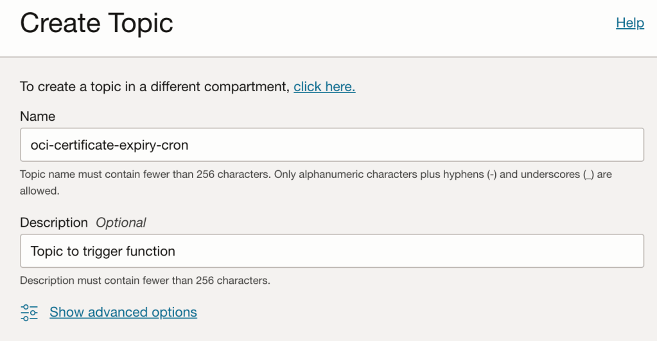Click the Name field label
This screenshot has height=341, width=657.
coord(38,116)
